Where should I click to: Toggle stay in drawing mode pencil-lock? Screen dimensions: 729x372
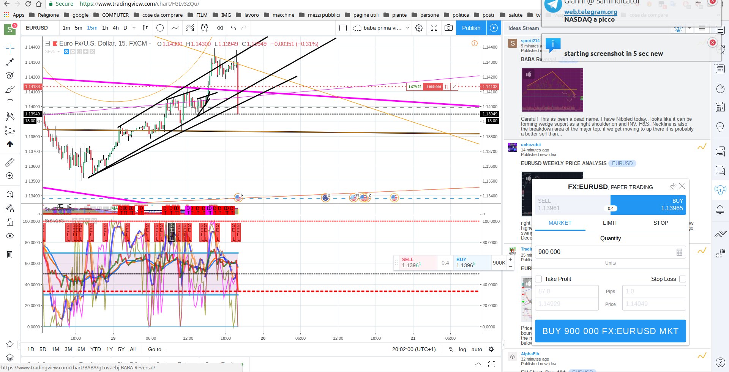click(x=10, y=208)
